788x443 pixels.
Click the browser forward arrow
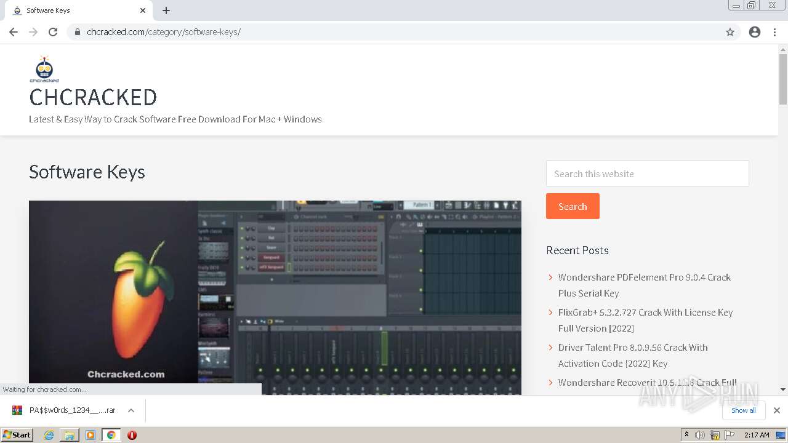(33, 32)
